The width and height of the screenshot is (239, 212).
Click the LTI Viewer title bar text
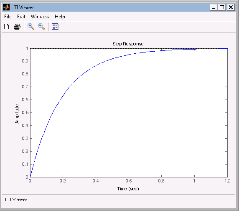coord(23,7)
